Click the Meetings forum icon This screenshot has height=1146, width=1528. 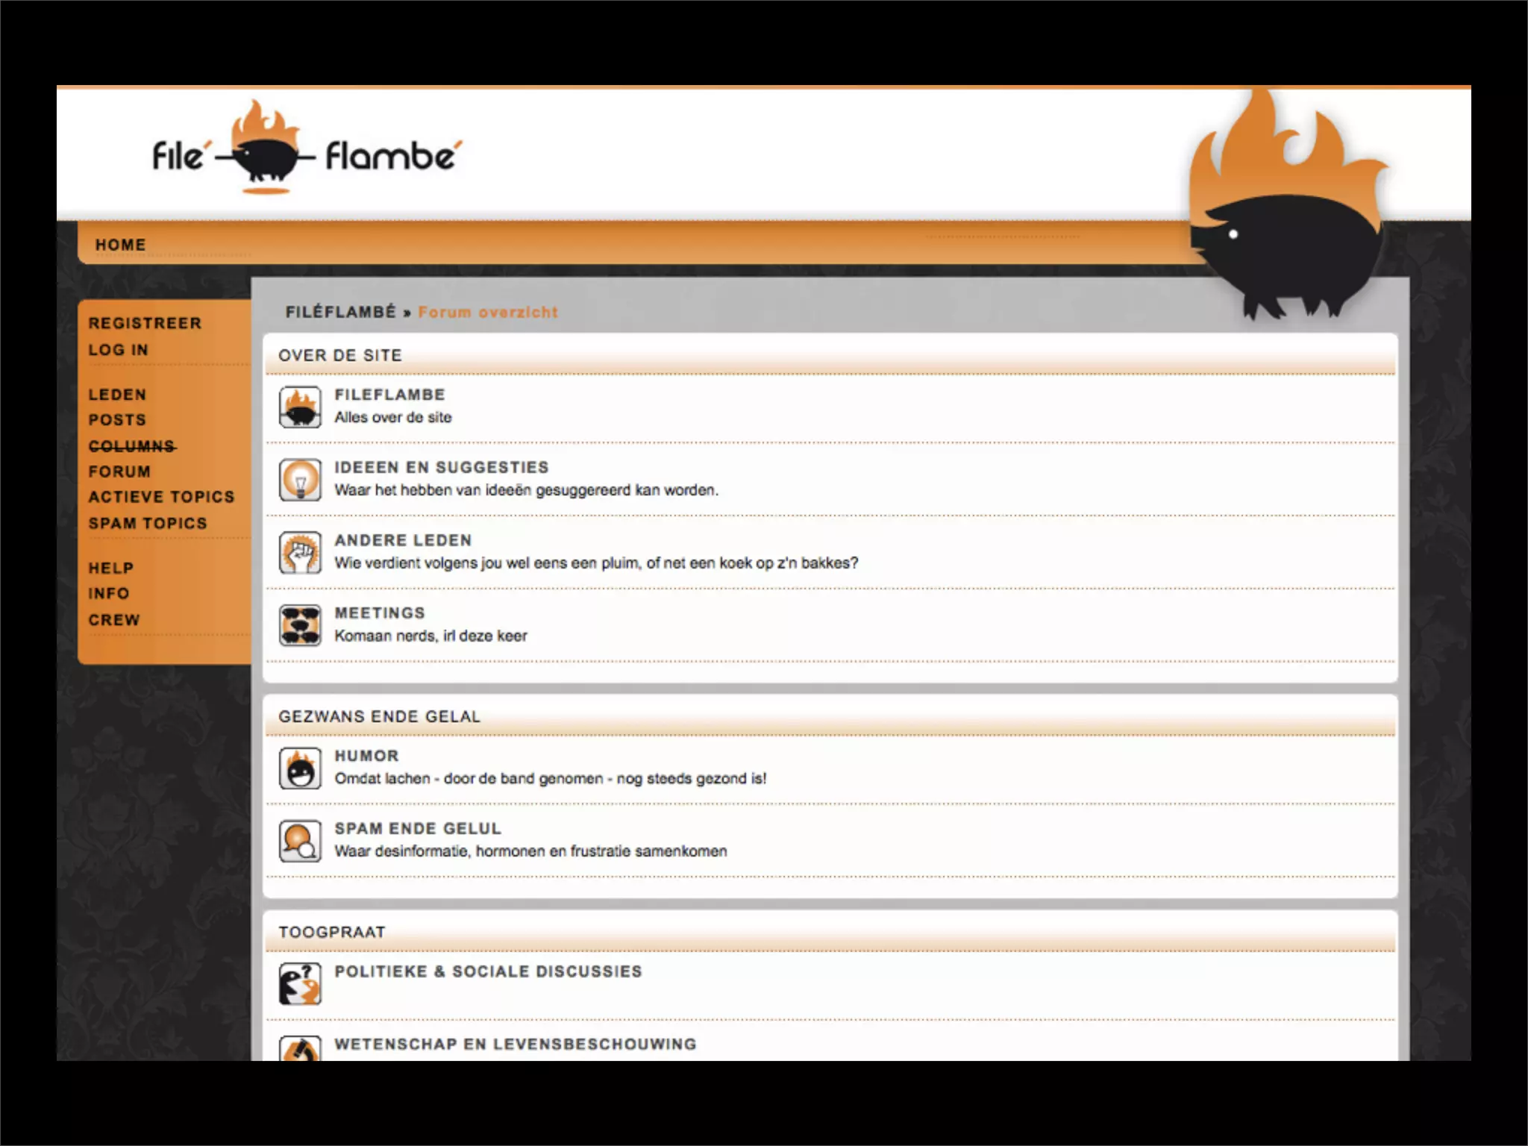(x=300, y=624)
